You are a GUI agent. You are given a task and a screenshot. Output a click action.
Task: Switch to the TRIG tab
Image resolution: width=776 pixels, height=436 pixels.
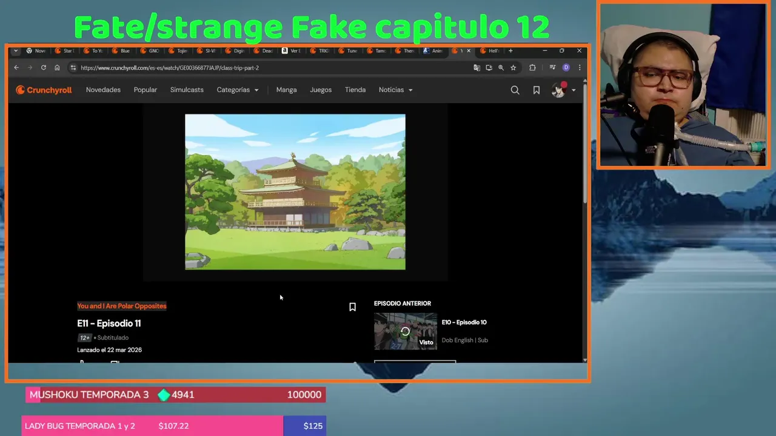pos(319,51)
